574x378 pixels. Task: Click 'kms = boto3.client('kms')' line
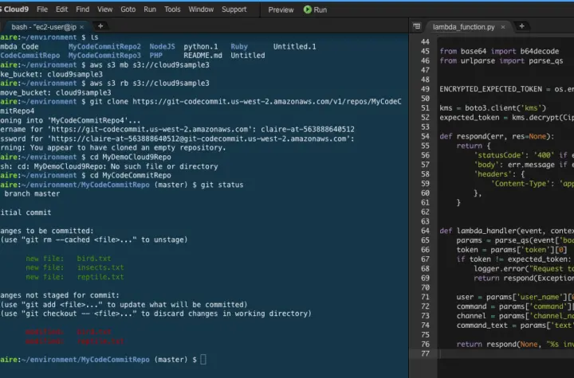(493, 108)
